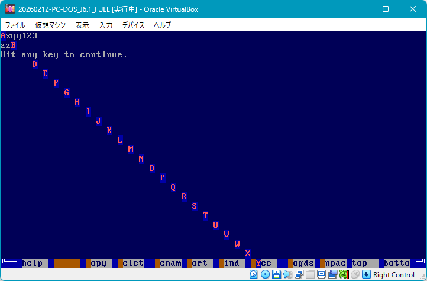Click the network adapter status icon

tap(299, 274)
